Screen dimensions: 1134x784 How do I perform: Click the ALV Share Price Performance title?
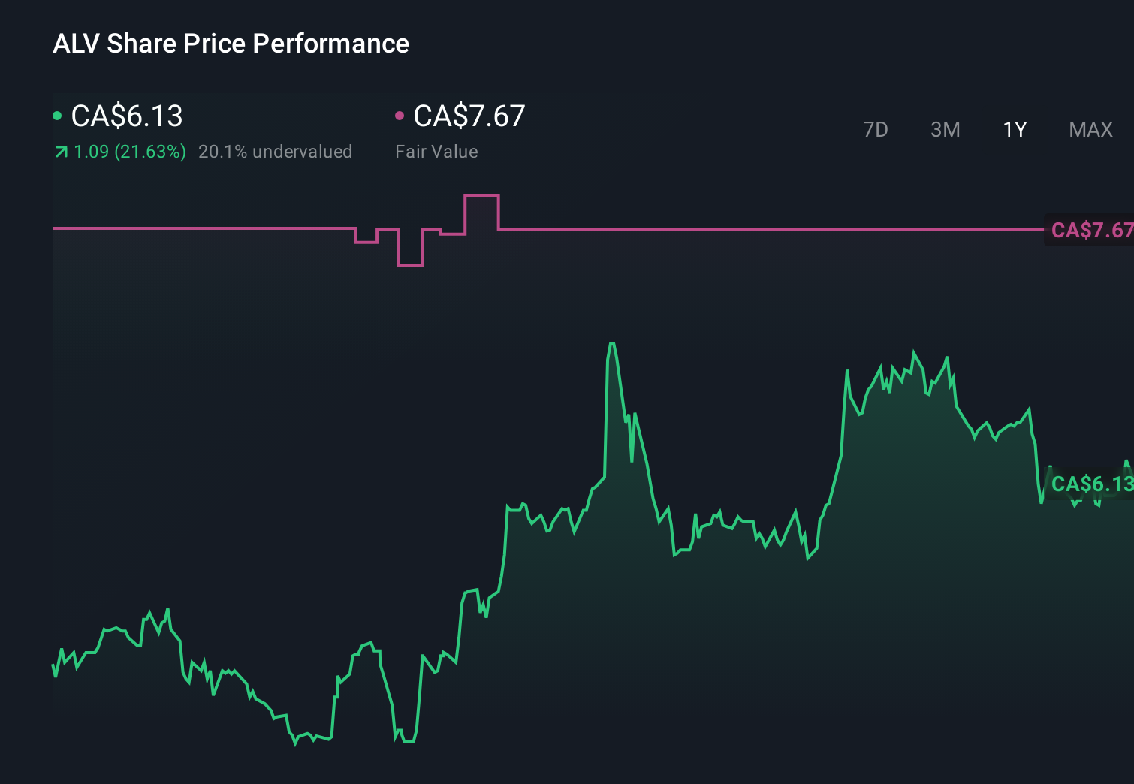(231, 43)
